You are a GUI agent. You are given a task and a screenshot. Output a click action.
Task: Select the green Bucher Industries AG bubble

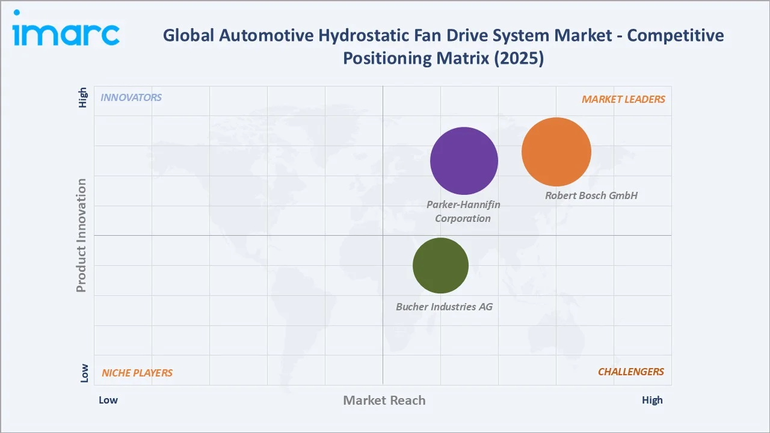[440, 266]
